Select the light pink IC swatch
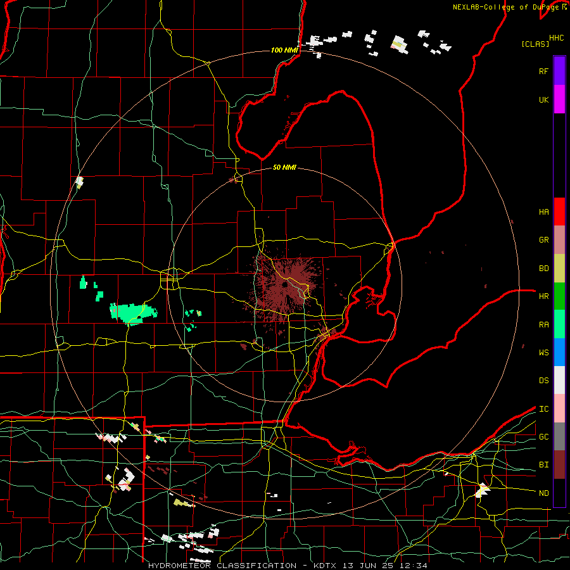The width and height of the screenshot is (570, 570). coord(559,408)
